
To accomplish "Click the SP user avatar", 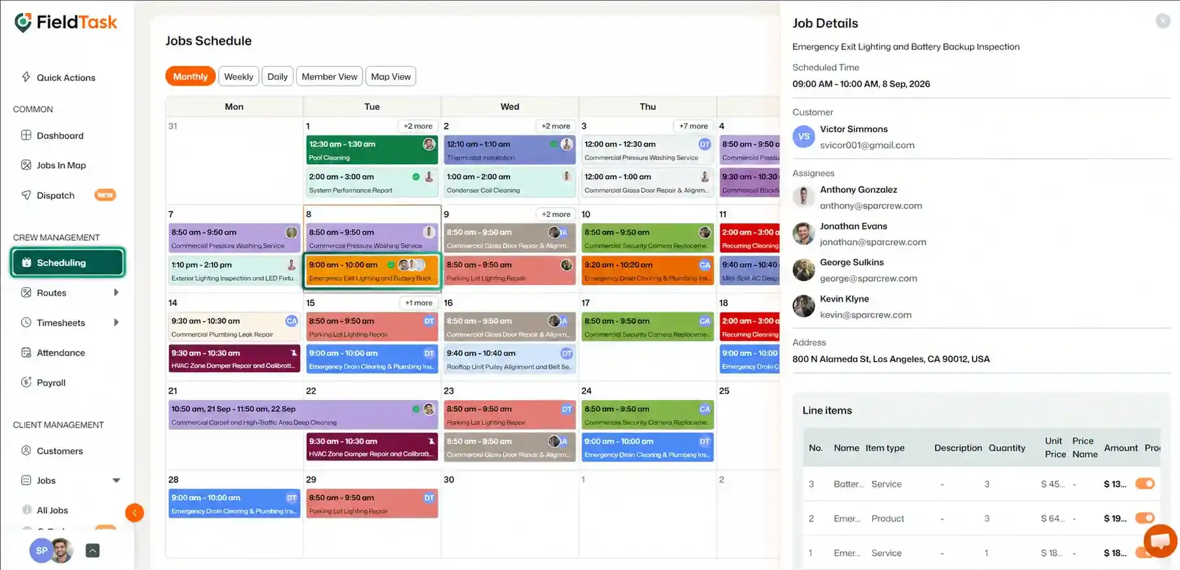I will pos(41,550).
